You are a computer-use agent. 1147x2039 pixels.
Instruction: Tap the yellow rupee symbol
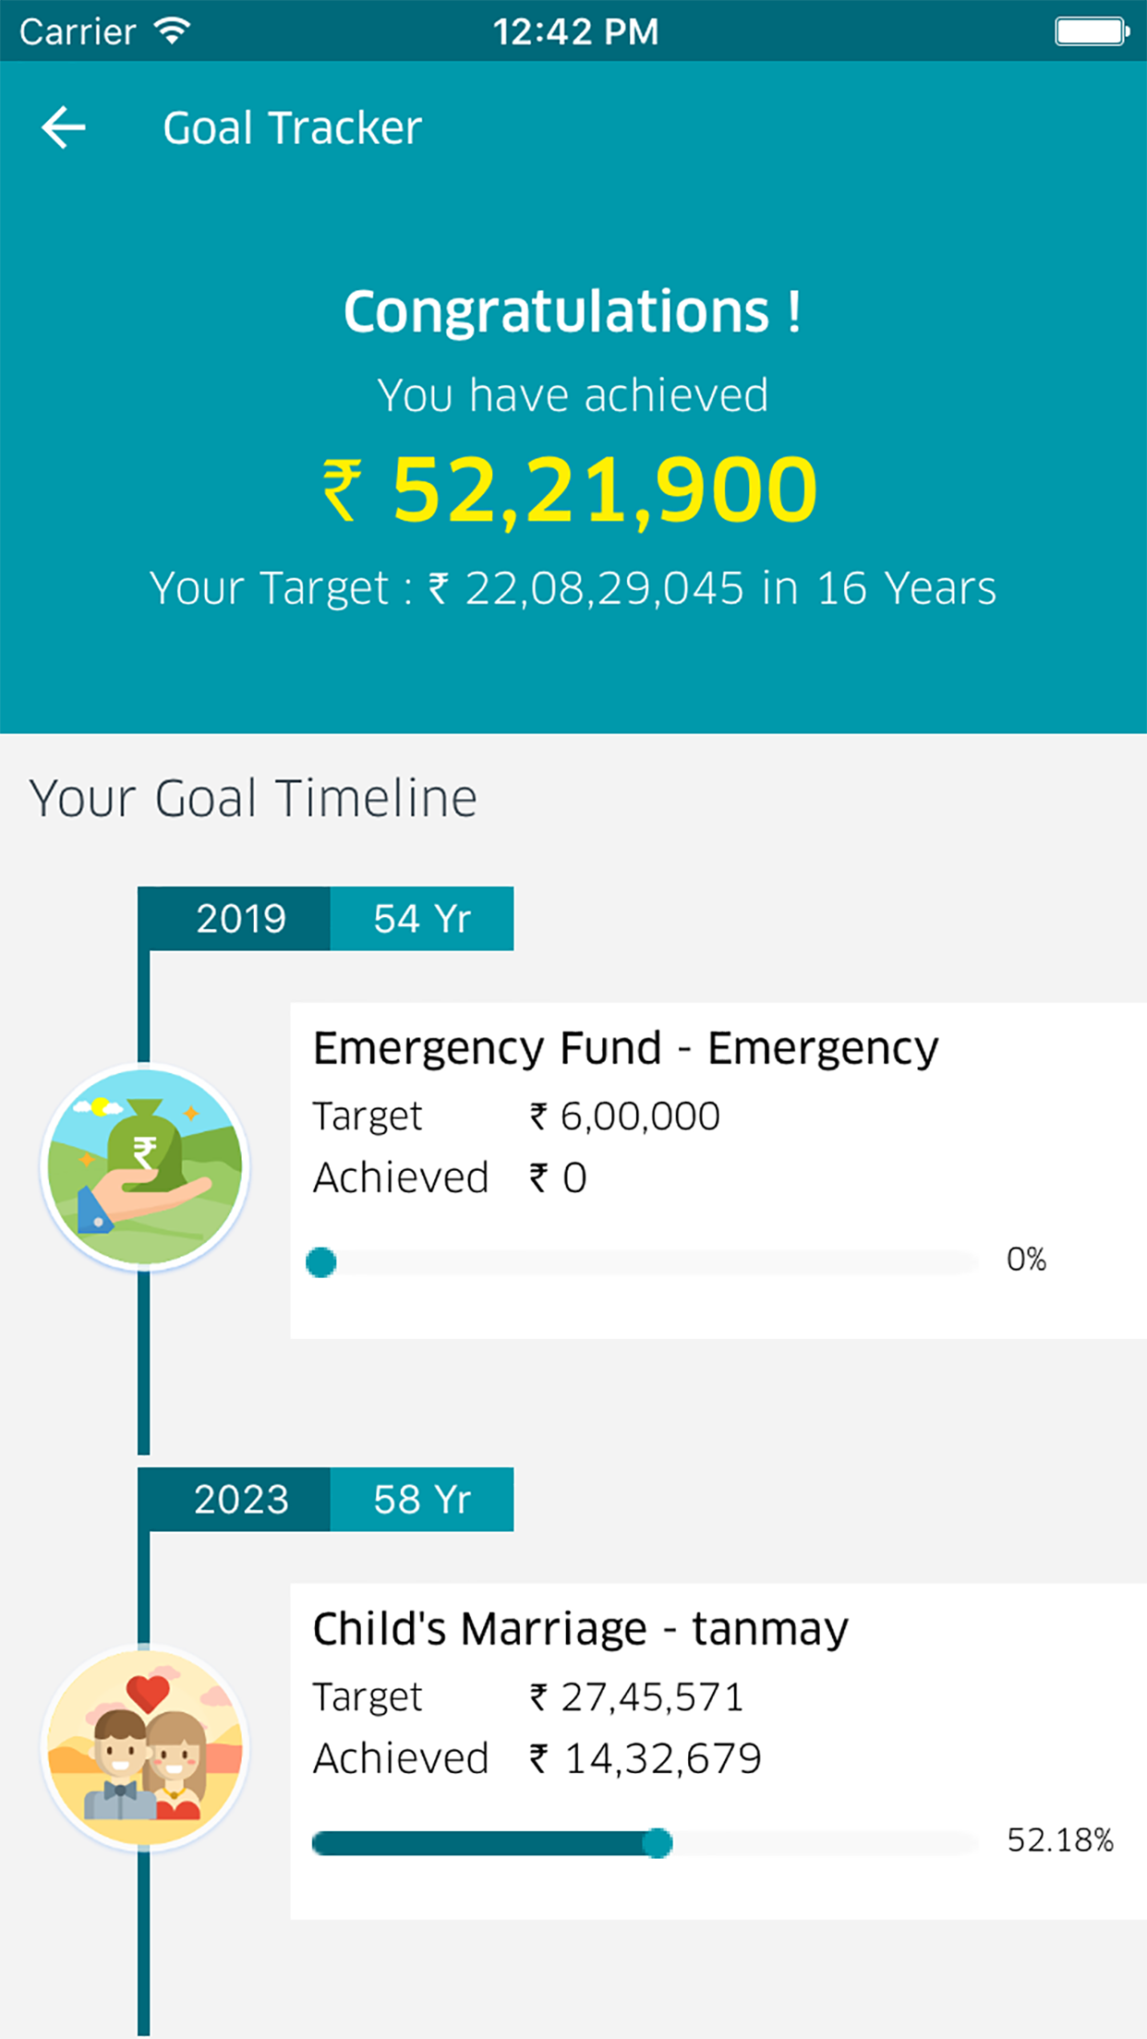pos(342,490)
